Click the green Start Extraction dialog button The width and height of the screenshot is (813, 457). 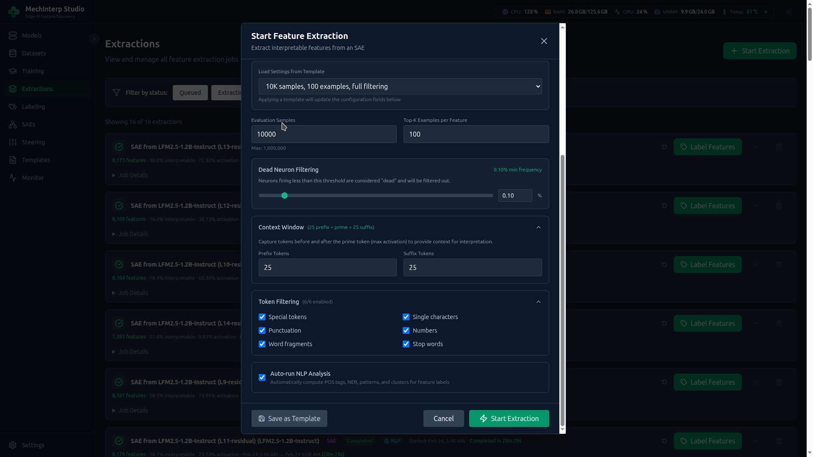(x=509, y=418)
